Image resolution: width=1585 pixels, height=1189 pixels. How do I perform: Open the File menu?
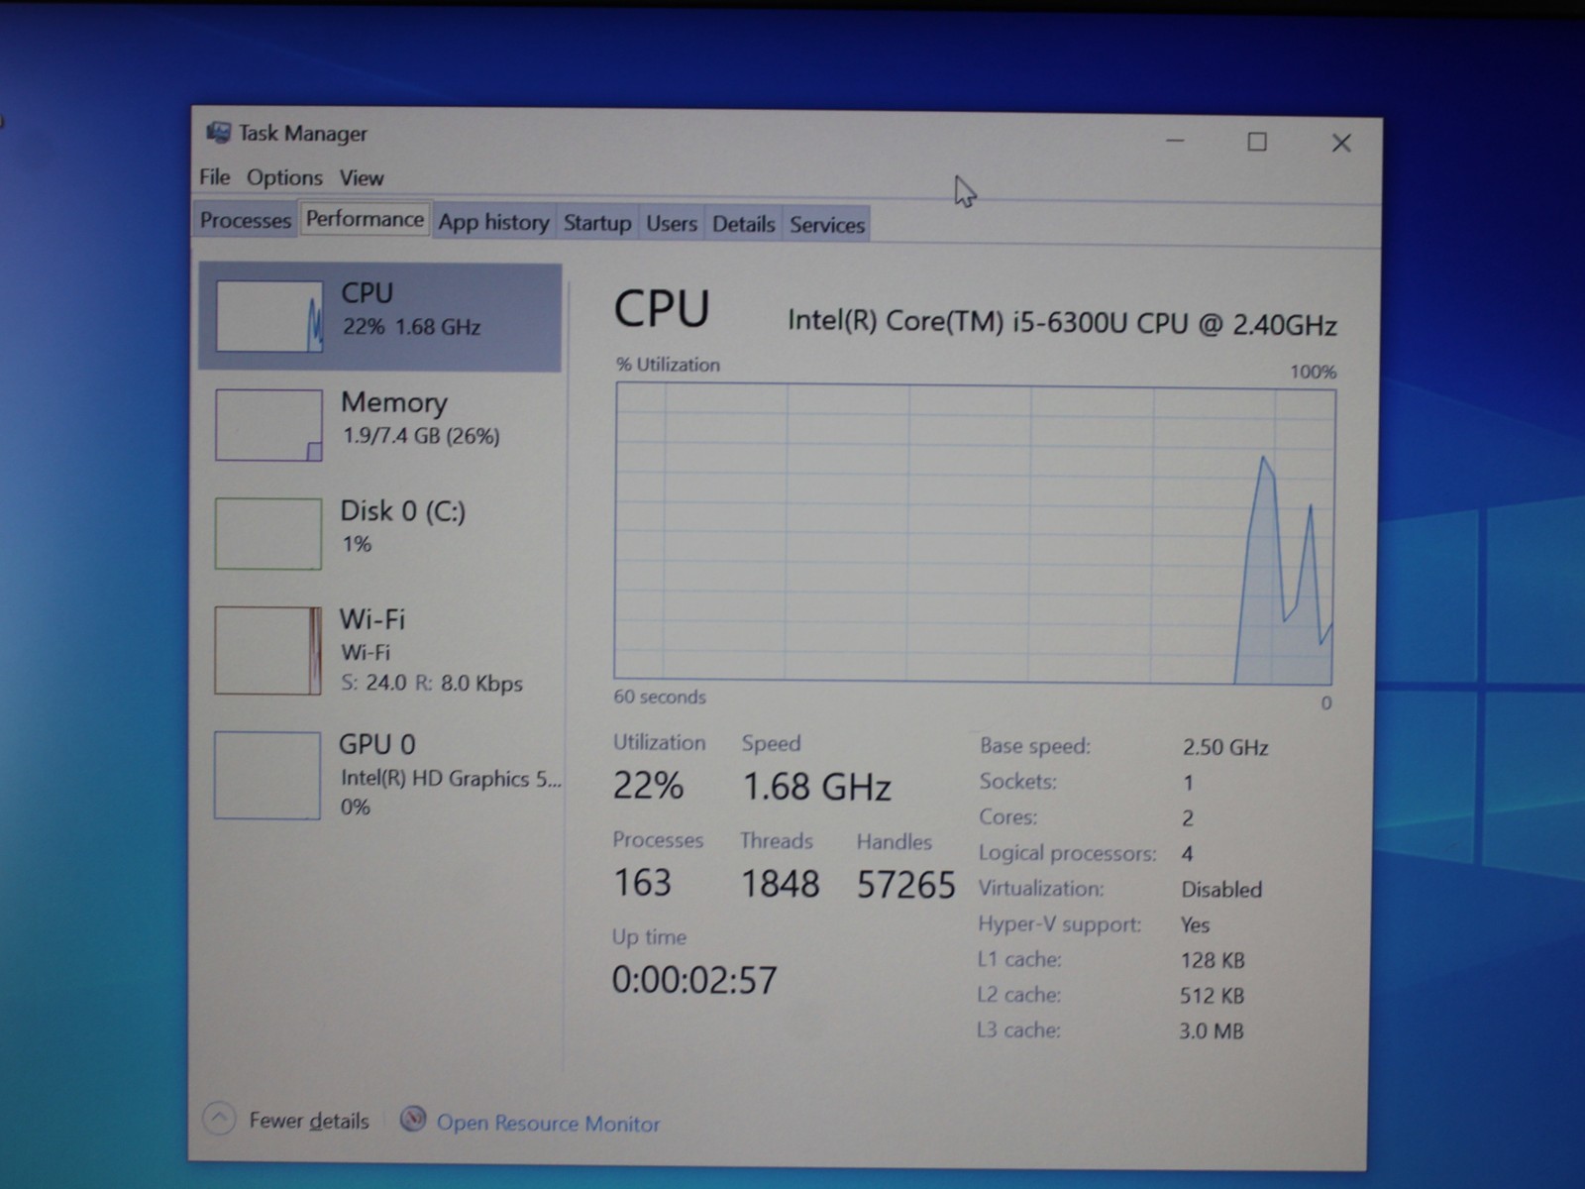214,176
